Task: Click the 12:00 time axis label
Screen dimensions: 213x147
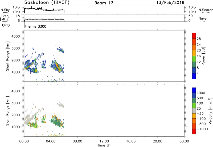Action: 104,141
